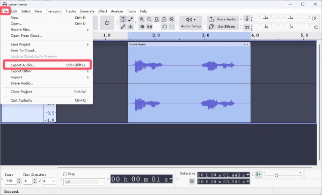Open the Select menu
This screenshot has width=322, height=195.
pos(26,11)
